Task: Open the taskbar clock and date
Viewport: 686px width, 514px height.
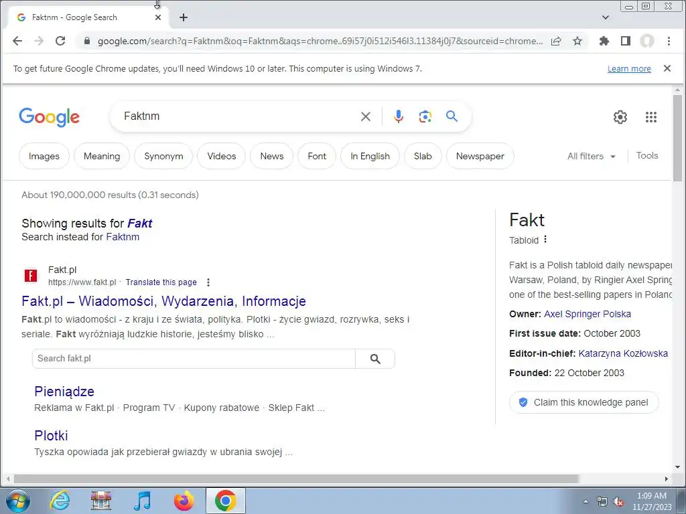Action: [652, 501]
